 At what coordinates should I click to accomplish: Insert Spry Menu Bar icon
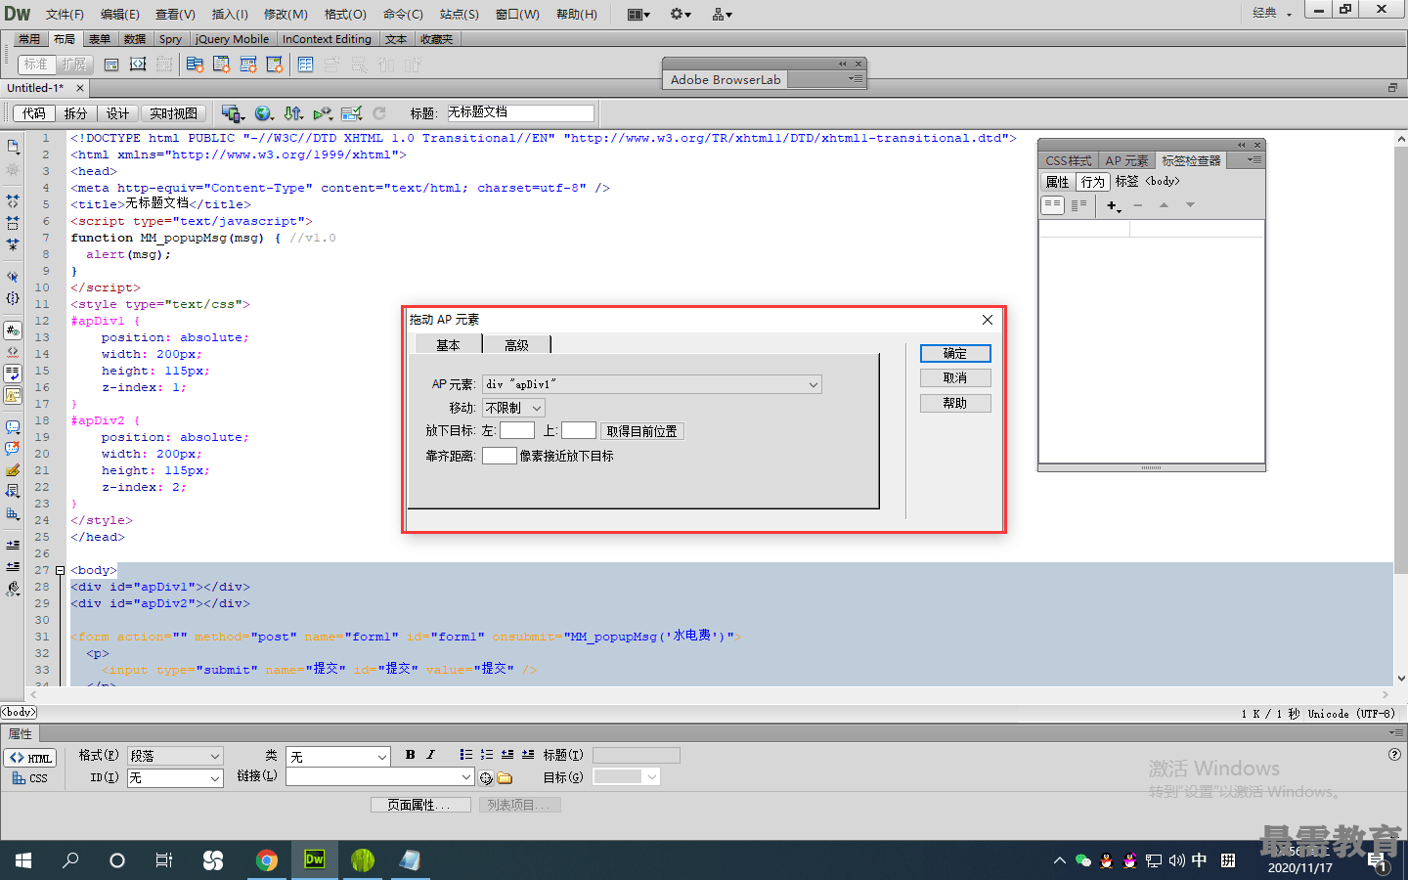tap(196, 65)
